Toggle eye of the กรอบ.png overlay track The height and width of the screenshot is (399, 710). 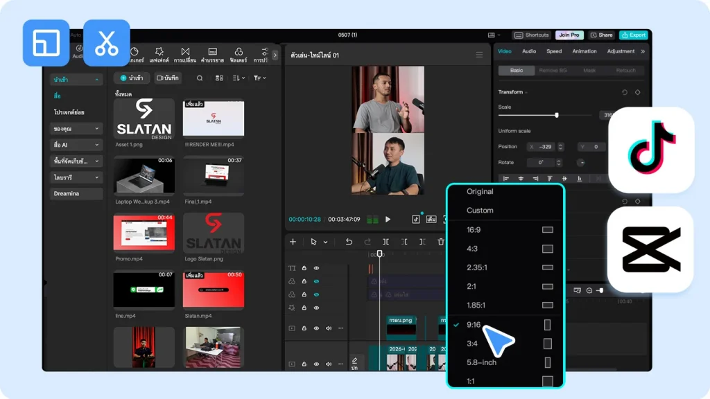coord(316,328)
